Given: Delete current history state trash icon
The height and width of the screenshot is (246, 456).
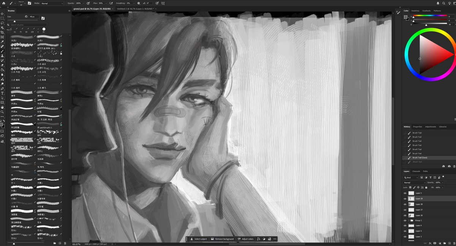Looking at the screenshot, I should point(454,166).
